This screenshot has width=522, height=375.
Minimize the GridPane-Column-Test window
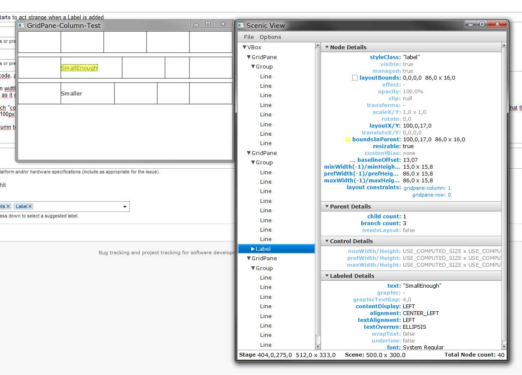pos(196,24)
